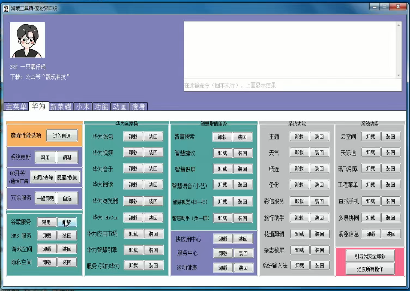The width and height of the screenshot is (410, 291).
Task: Uninstall 系统输入法
Action: (x=300, y=265)
